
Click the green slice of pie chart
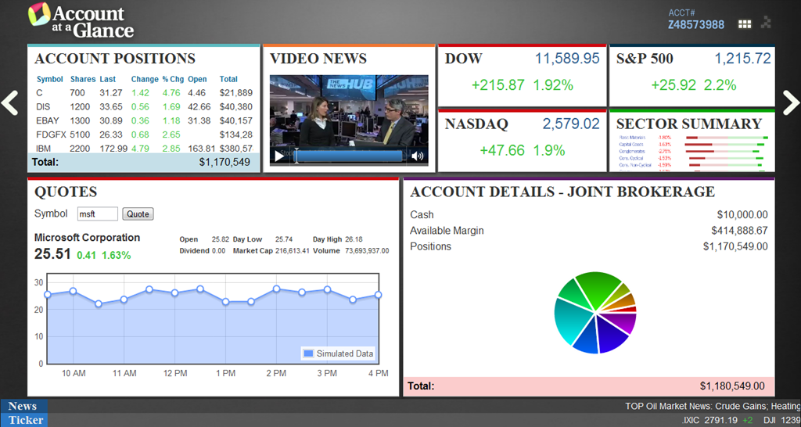(x=598, y=289)
